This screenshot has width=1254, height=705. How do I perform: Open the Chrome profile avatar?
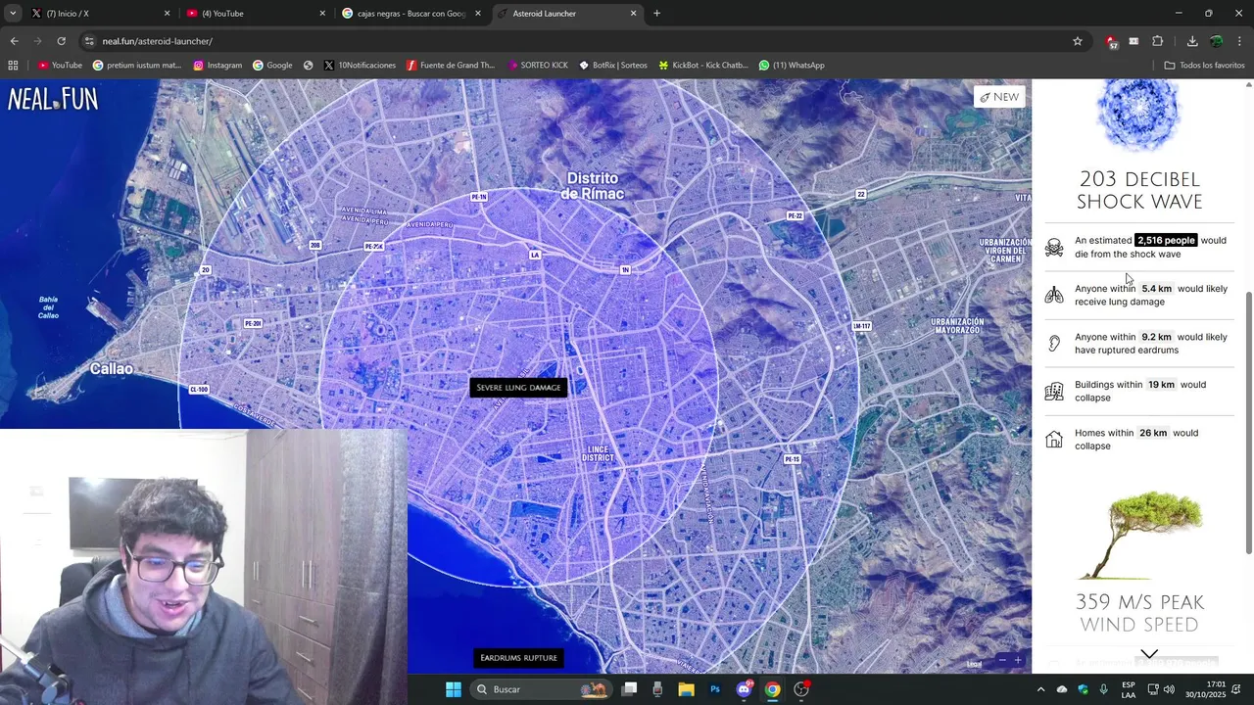point(1217,41)
